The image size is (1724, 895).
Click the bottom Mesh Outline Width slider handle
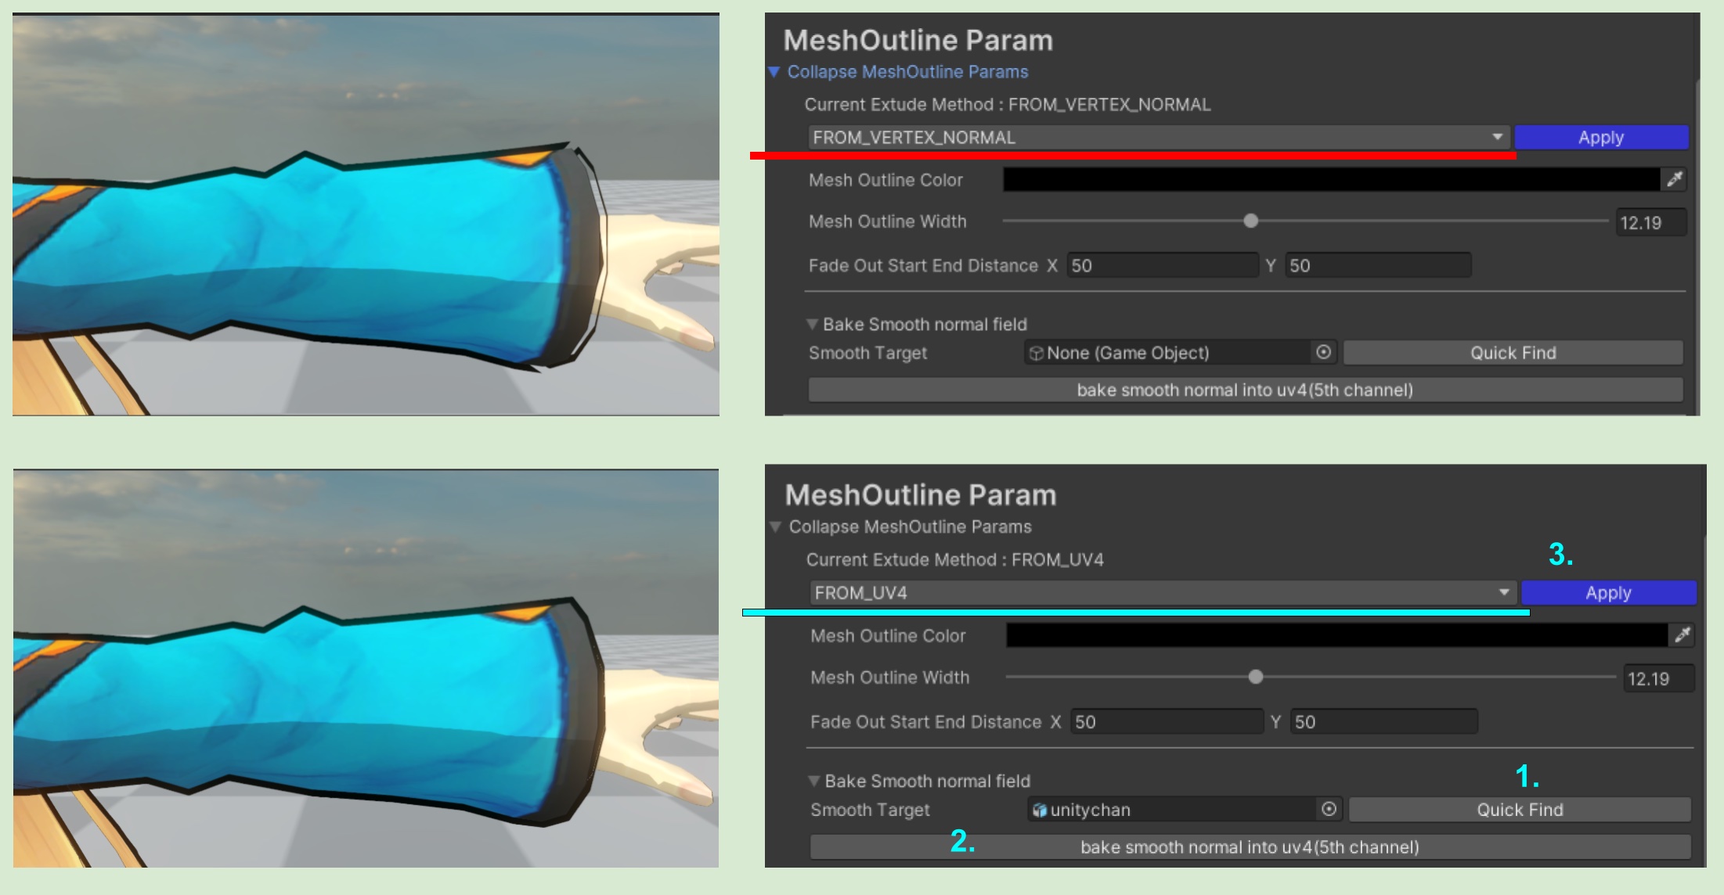[1256, 677]
